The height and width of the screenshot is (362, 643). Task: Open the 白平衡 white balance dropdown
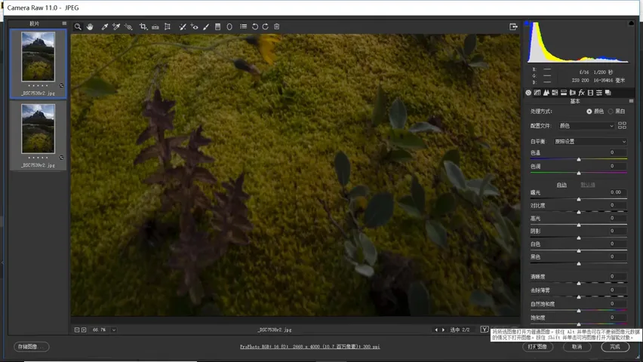[x=589, y=142]
